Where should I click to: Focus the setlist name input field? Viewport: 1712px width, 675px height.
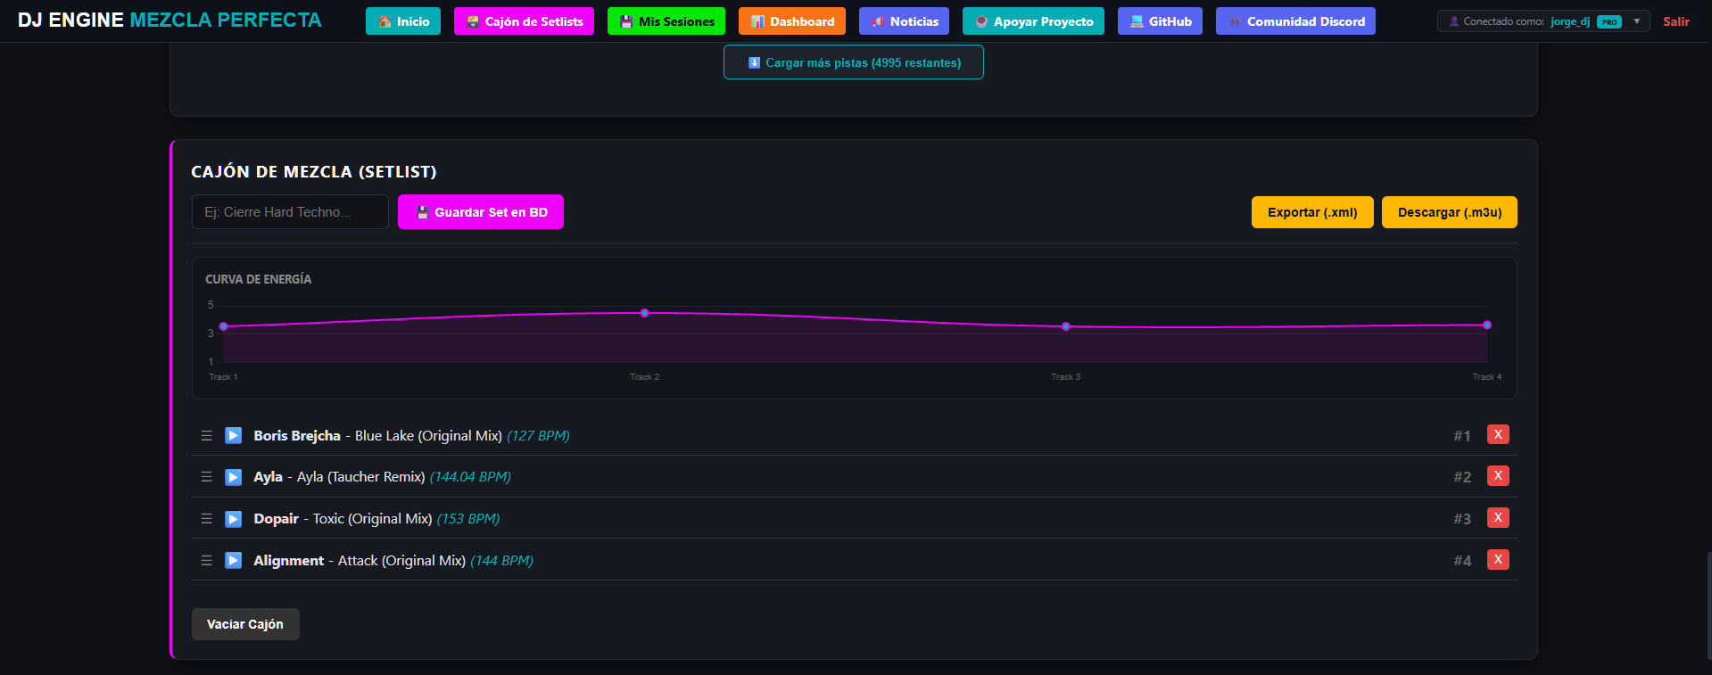point(290,212)
